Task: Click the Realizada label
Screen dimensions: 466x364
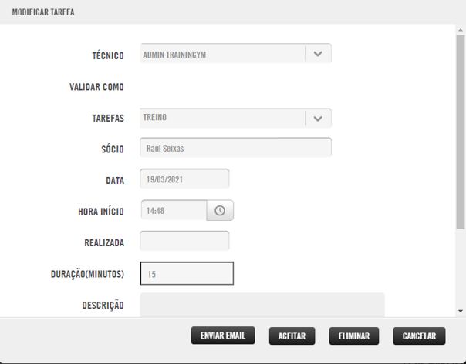Action: [x=104, y=243]
